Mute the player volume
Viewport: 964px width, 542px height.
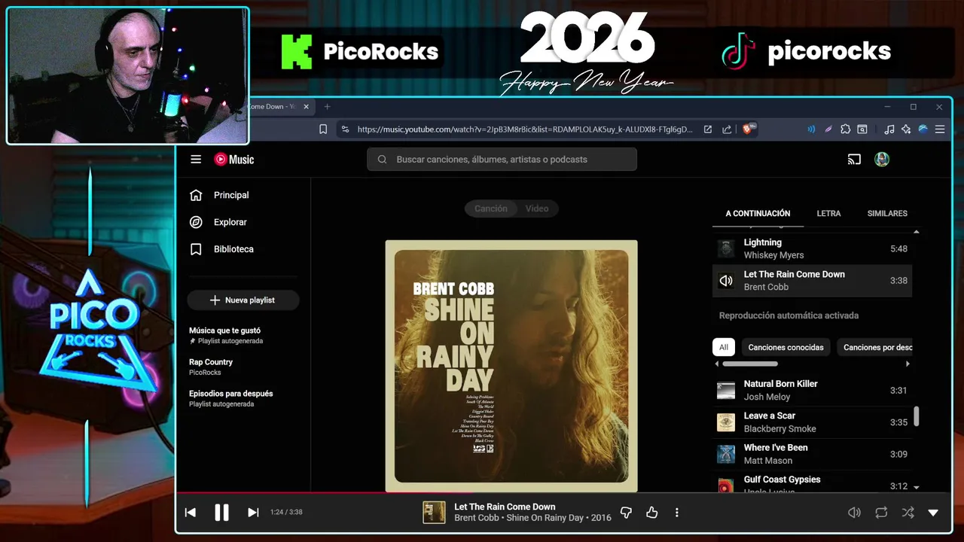click(854, 513)
